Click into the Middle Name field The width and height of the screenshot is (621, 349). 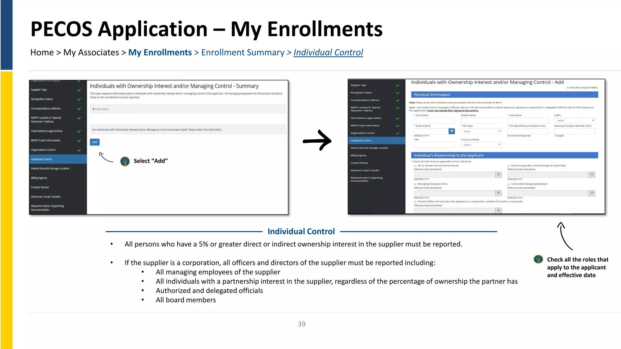click(481, 120)
